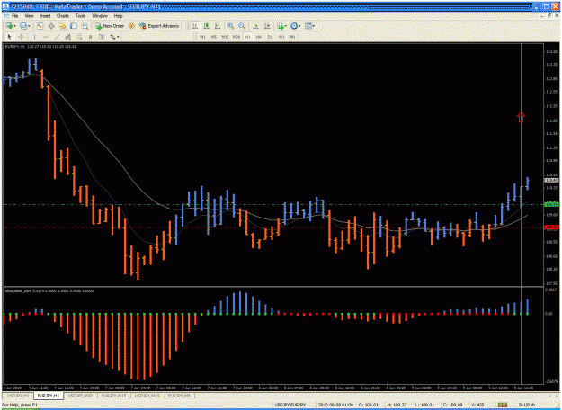Select the H1 timeframe button

pos(247,37)
